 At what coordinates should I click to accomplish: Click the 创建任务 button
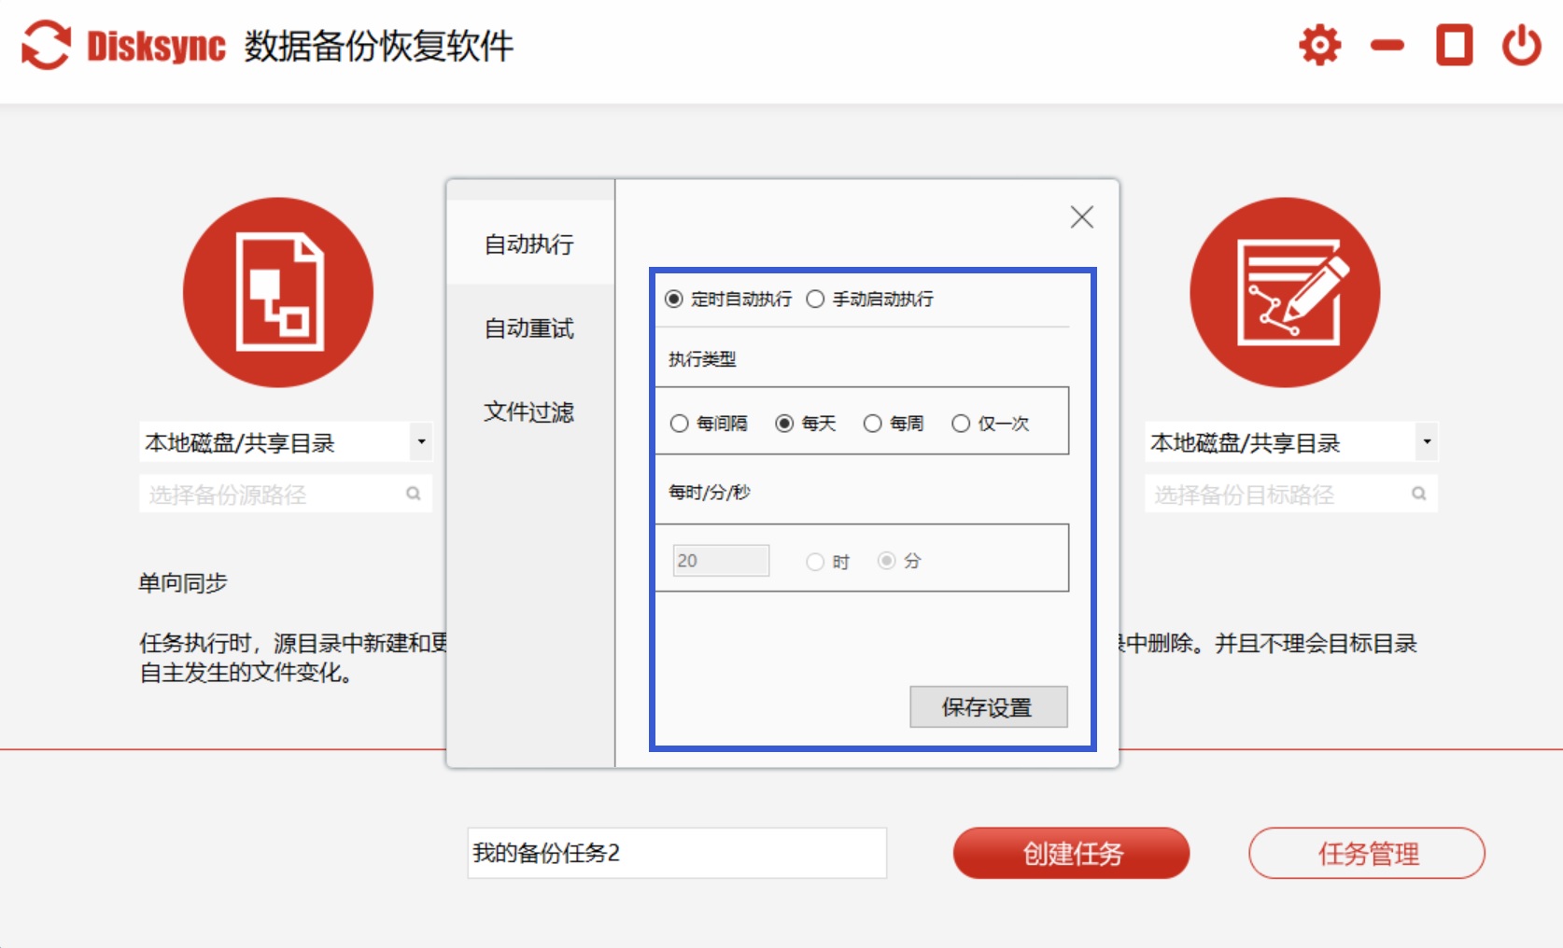click(1071, 853)
